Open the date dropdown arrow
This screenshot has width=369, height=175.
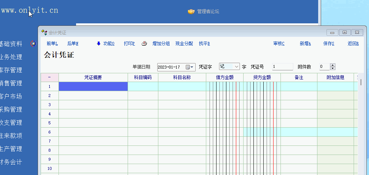tap(192, 67)
